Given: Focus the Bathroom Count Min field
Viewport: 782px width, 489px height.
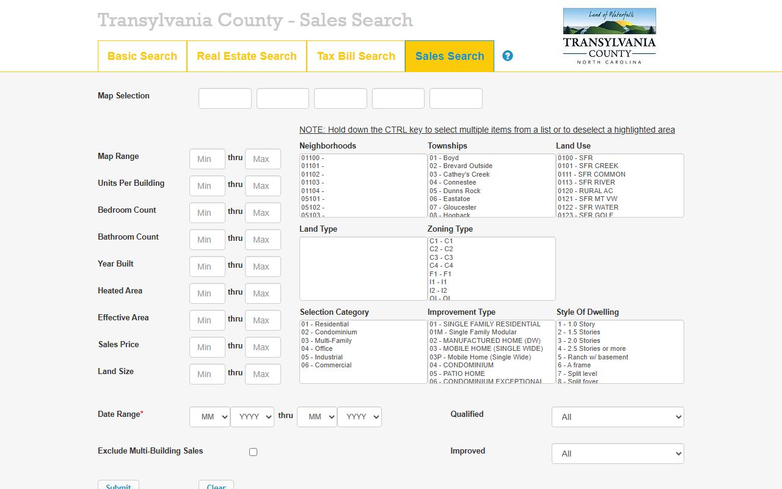Looking at the screenshot, I should 207,240.
